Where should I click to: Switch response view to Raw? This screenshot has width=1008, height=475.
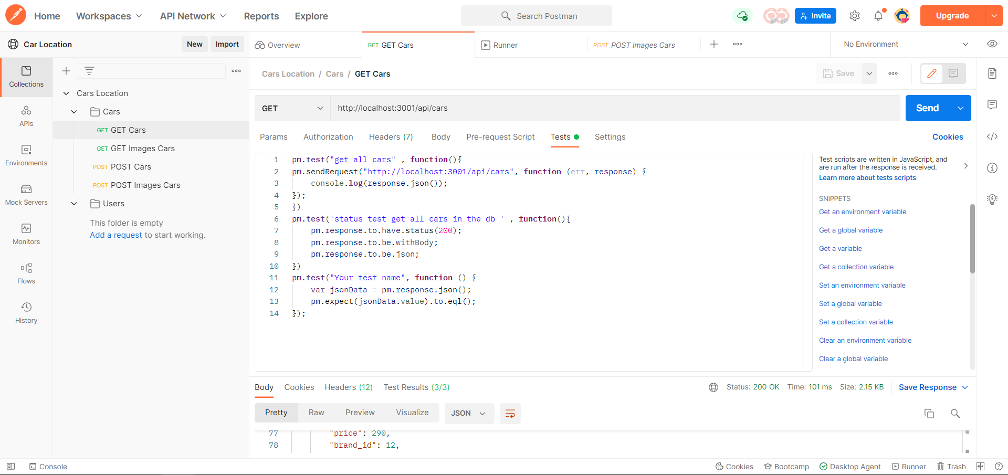click(x=316, y=413)
